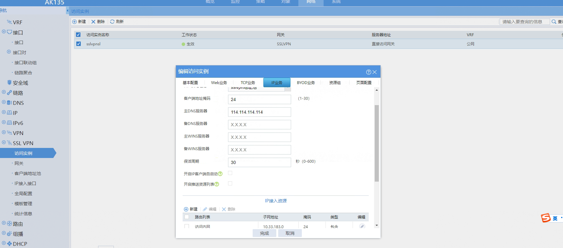This screenshot has width=563, height=248.
Task: Expand the IPv6 tree node
Action: (x=4, y=122)
